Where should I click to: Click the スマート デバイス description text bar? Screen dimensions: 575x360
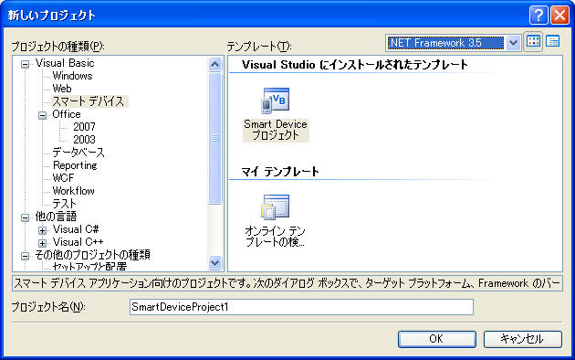coord(287,283)
